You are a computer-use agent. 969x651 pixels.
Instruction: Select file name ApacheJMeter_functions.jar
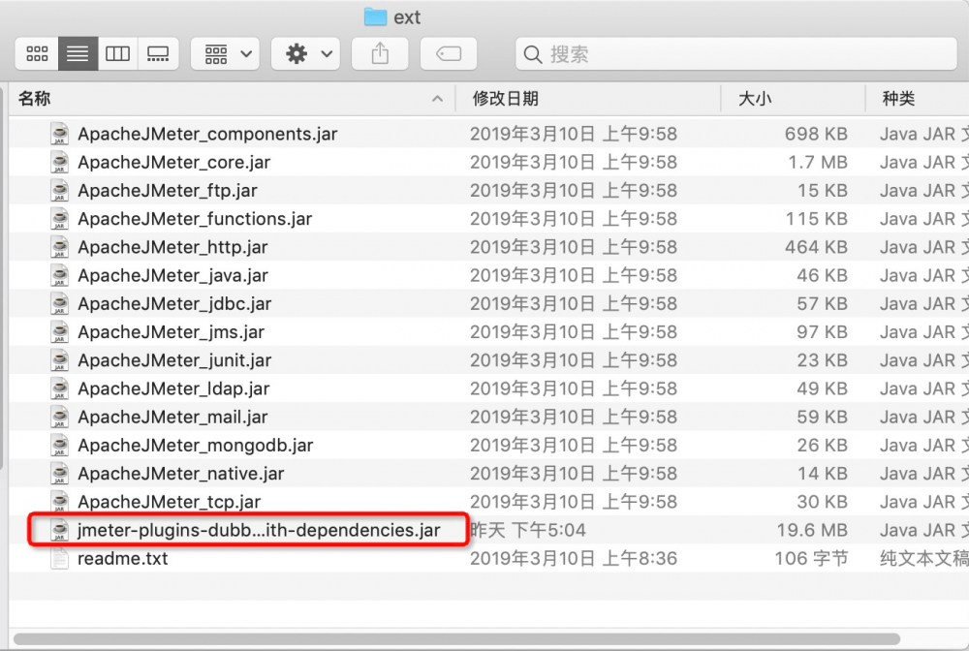point(195,219)
